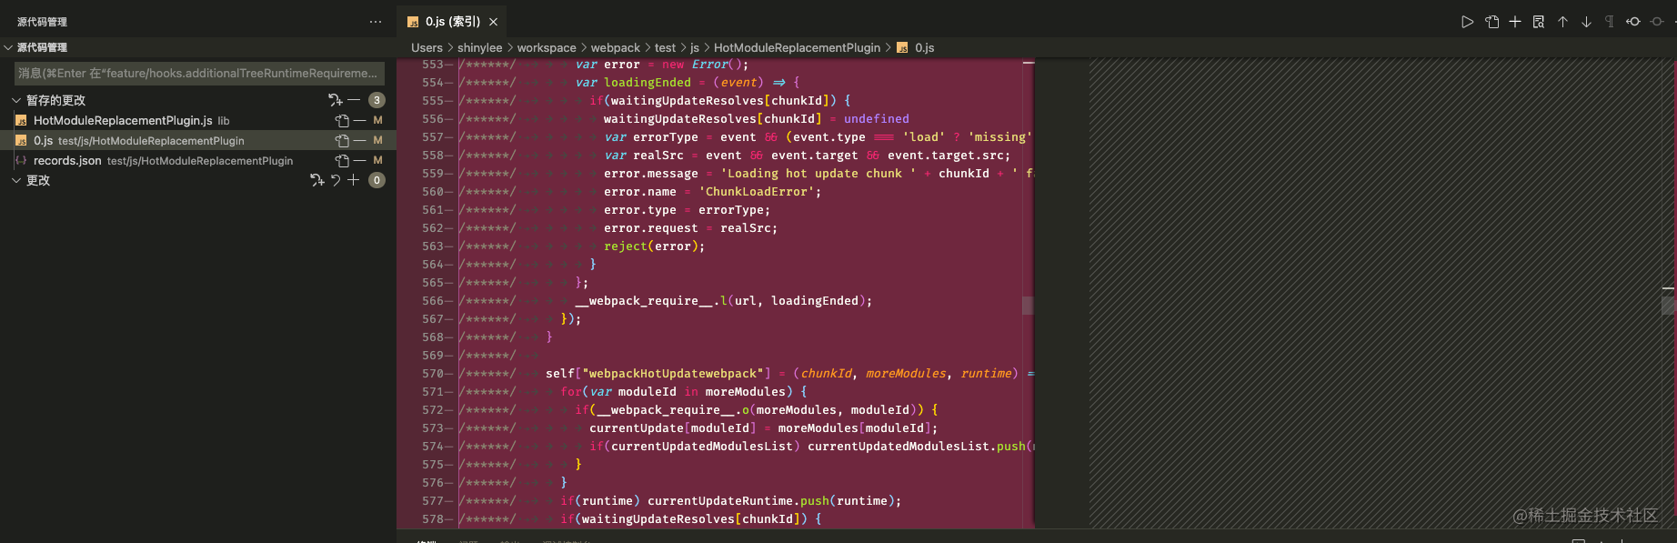The width and height of the screenshot is (1677, 543).
Task: Click the M status on HotModuleReplacementPlugin.js
Action: 378,120
